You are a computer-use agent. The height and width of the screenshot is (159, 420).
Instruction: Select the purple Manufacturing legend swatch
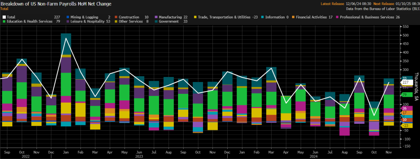(156, 17)
